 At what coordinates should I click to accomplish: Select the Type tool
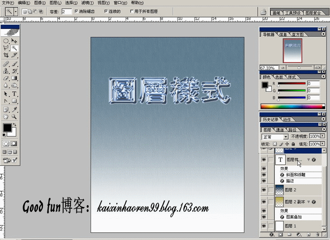pos(14,94)
